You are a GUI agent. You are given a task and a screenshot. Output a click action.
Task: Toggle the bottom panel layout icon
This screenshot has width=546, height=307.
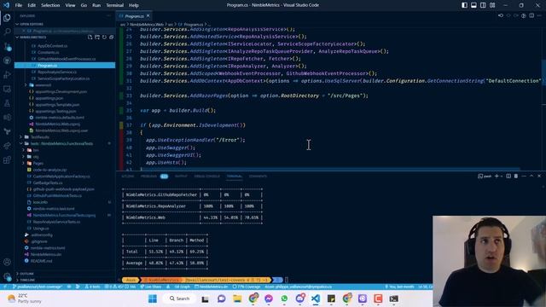pyautogui.click(x=473, y=5)
